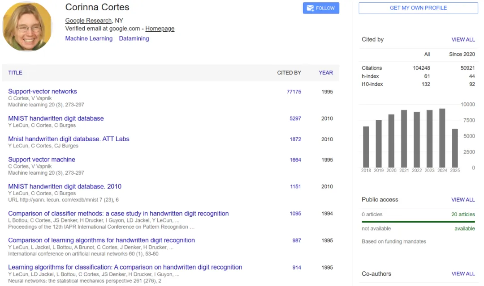This screenshot has height=286, width=484.
Task: View All co-authors
Action: [463, 273]
